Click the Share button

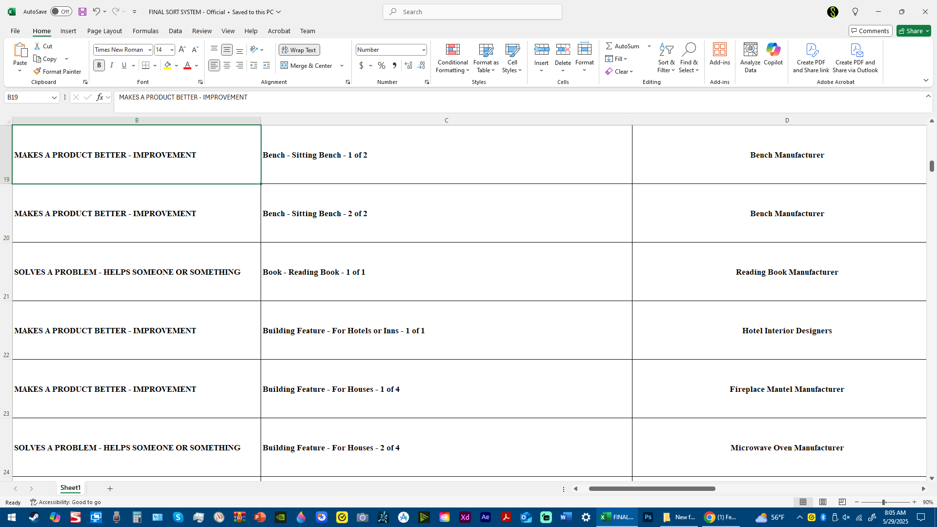[x=910, y=31]
